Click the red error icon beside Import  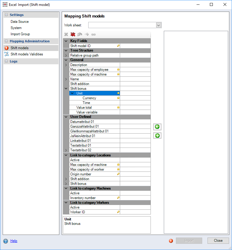[x=171, y=241]
